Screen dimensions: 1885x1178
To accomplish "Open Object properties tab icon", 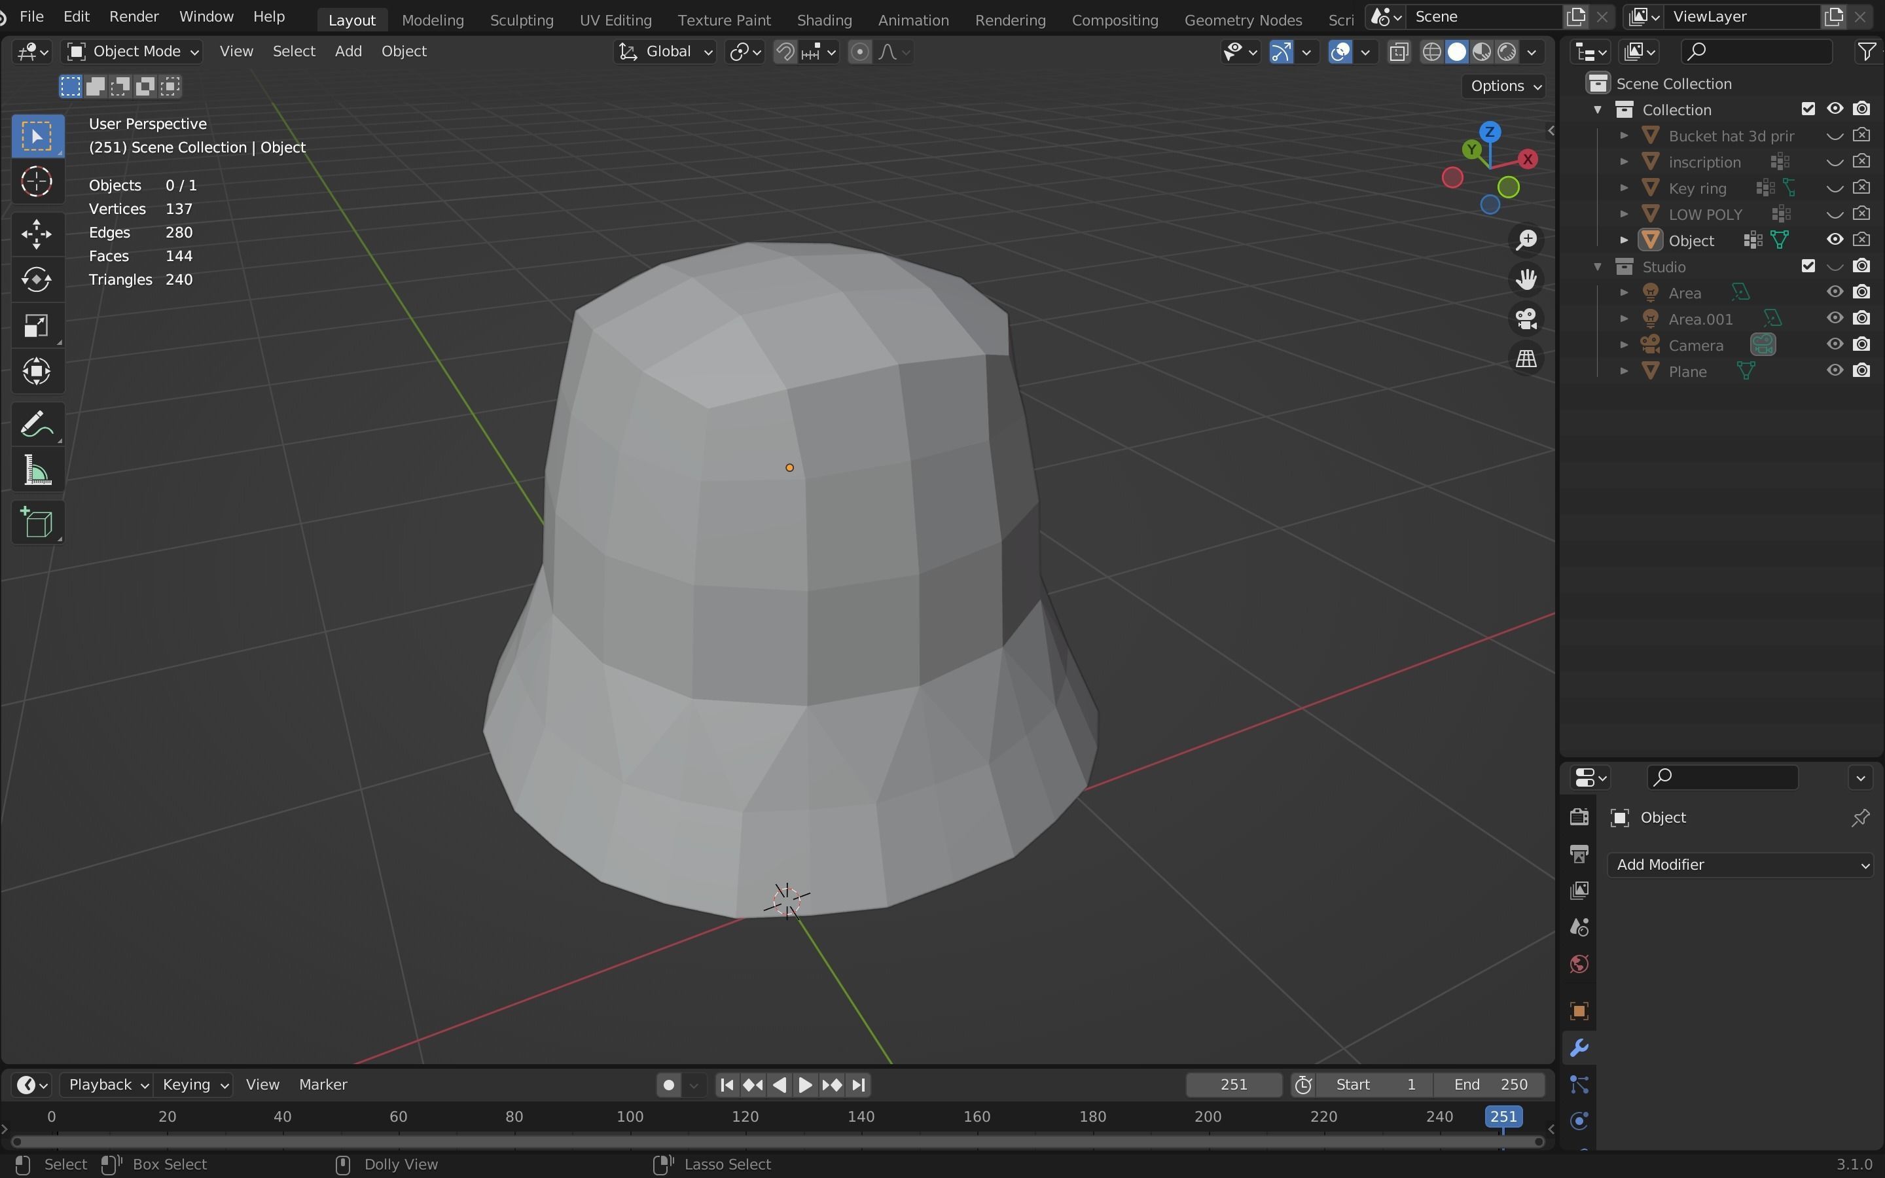I will tap(1579, 1011).
